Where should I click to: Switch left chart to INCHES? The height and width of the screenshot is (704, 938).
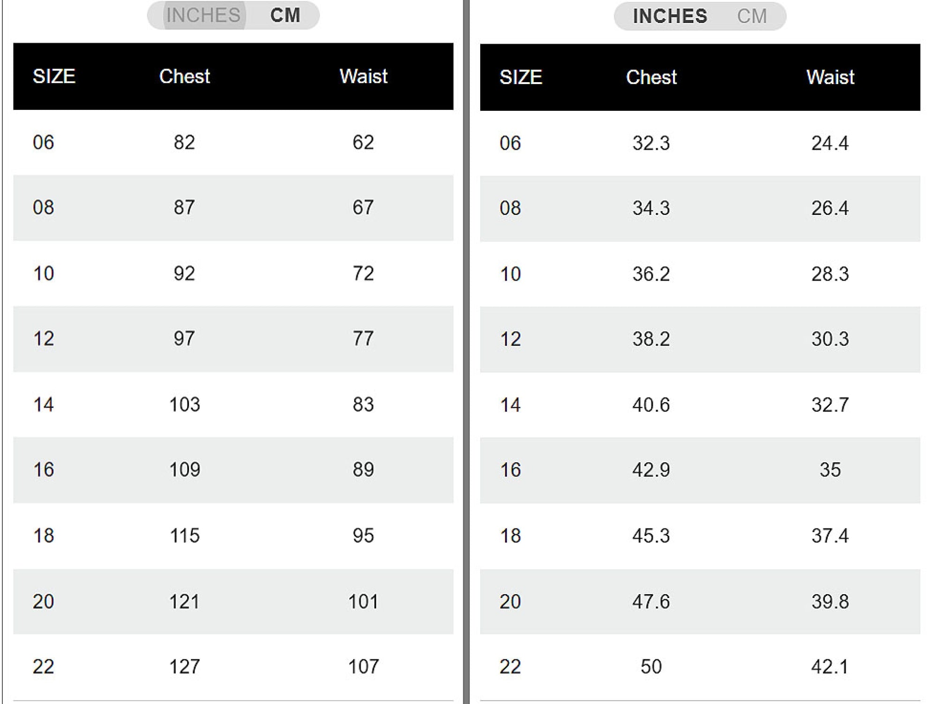[x=203, y=15]
